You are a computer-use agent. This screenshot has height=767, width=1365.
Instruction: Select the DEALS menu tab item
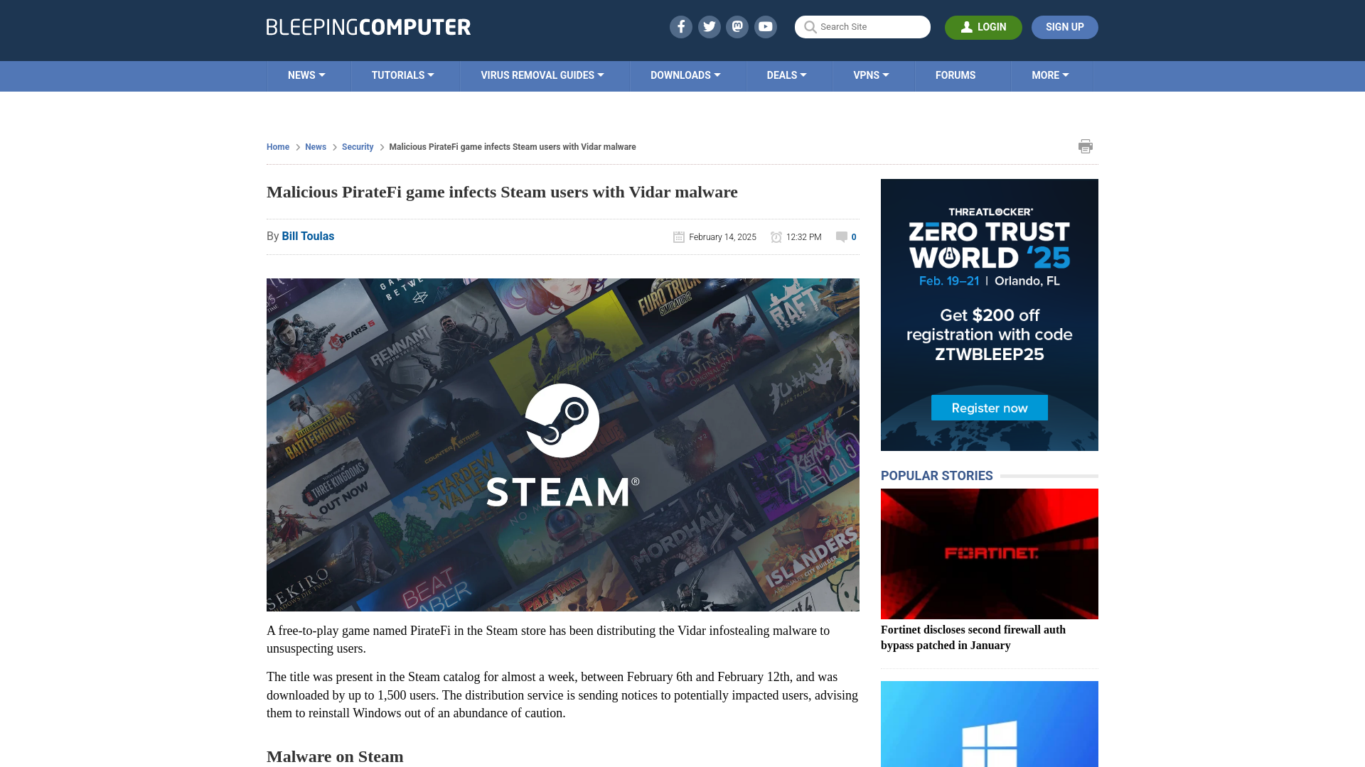click(786, 75)
